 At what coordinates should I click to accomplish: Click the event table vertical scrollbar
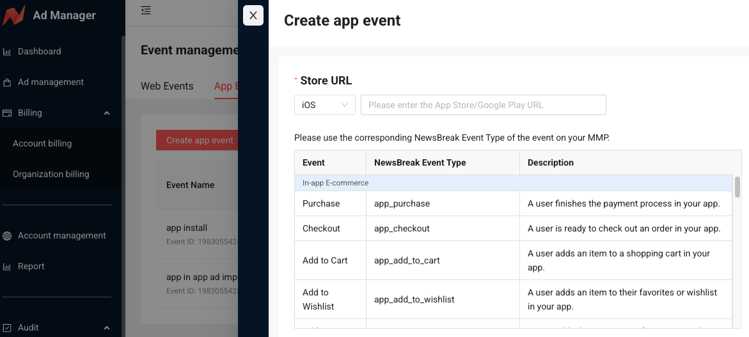coord(737,187)
